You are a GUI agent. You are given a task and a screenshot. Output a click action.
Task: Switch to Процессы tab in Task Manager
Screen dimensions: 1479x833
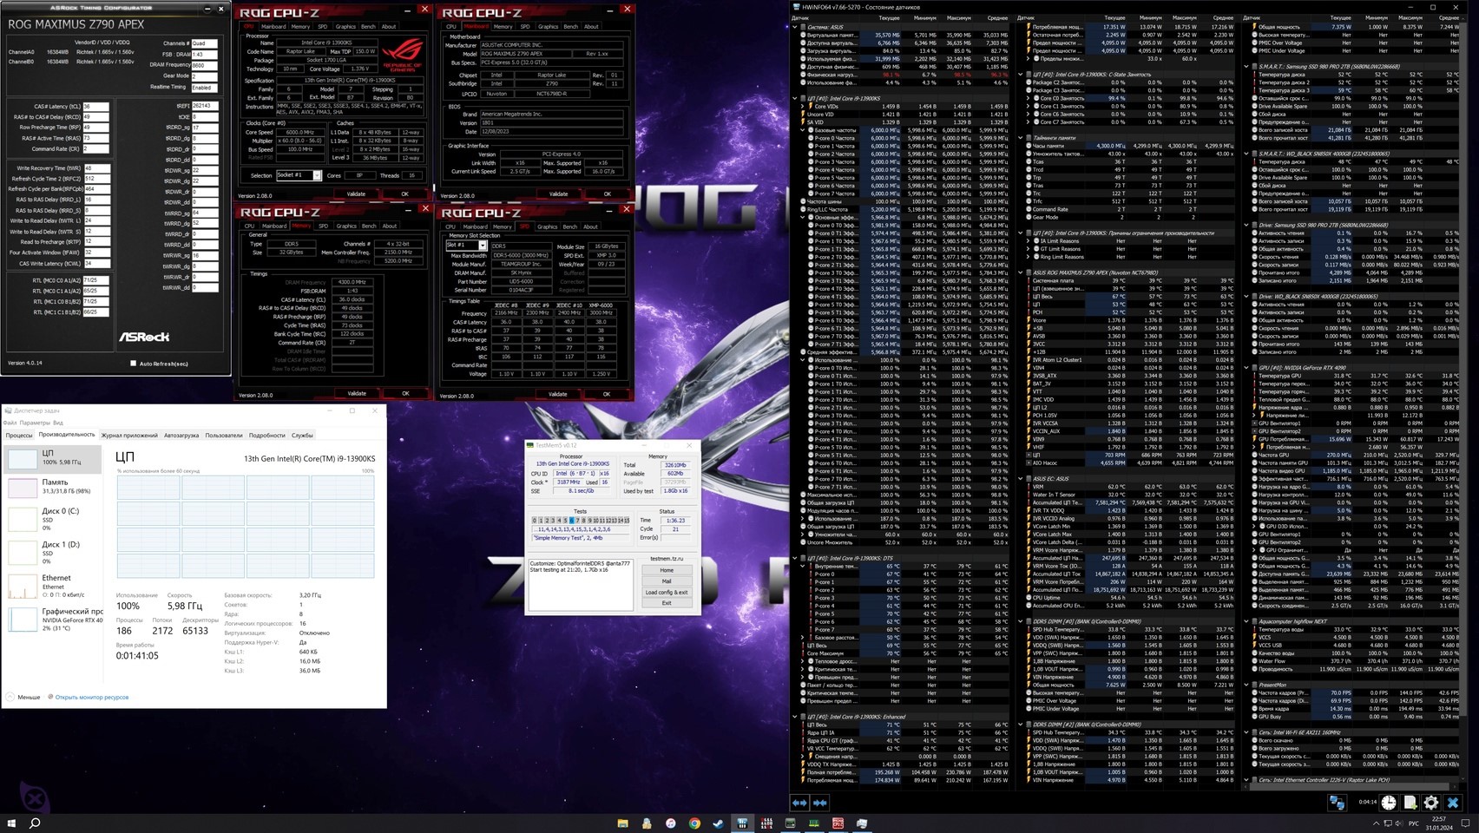coord(18,436)
